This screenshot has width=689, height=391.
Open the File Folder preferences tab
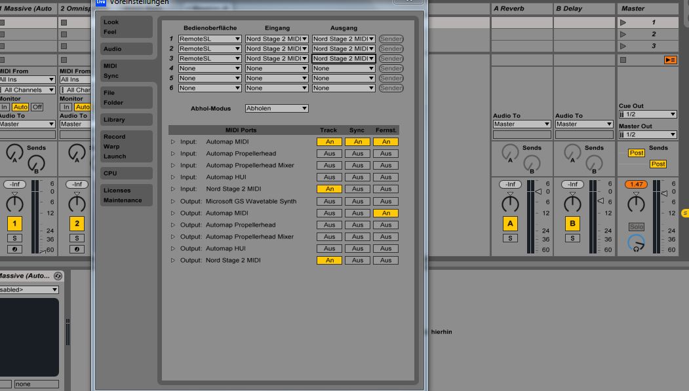pyautogui.click(x=126, y=98)
